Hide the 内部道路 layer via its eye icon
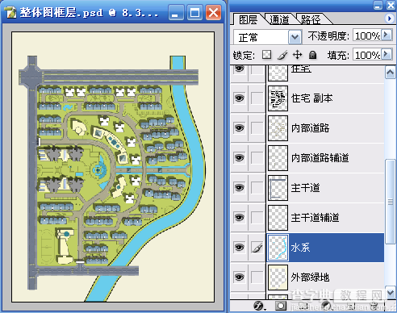The width and height of the screenshot is (397, 313). coord(239,128)
